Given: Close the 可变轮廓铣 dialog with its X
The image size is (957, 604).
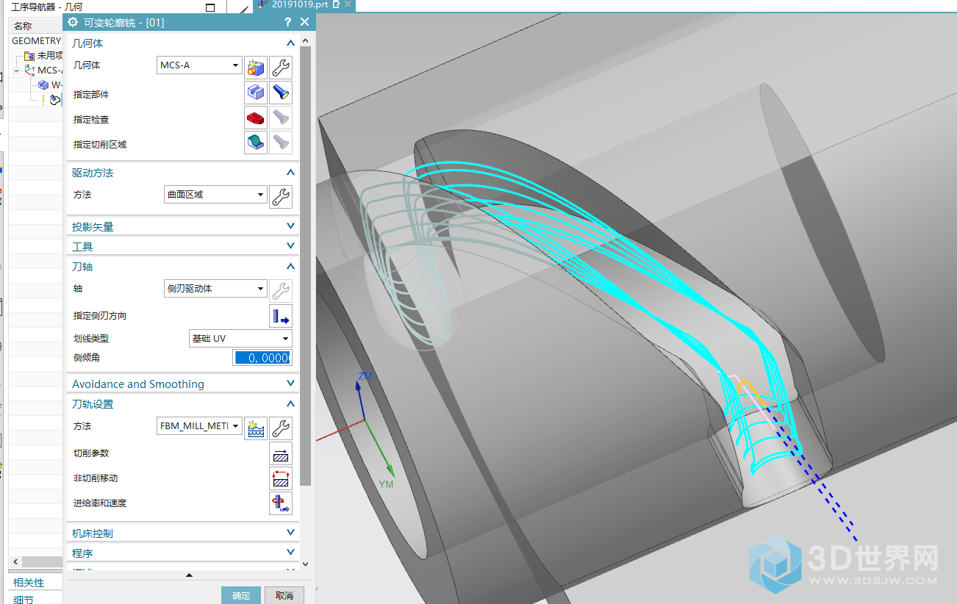Looking at the screenshot, I should tap(305, 22).
